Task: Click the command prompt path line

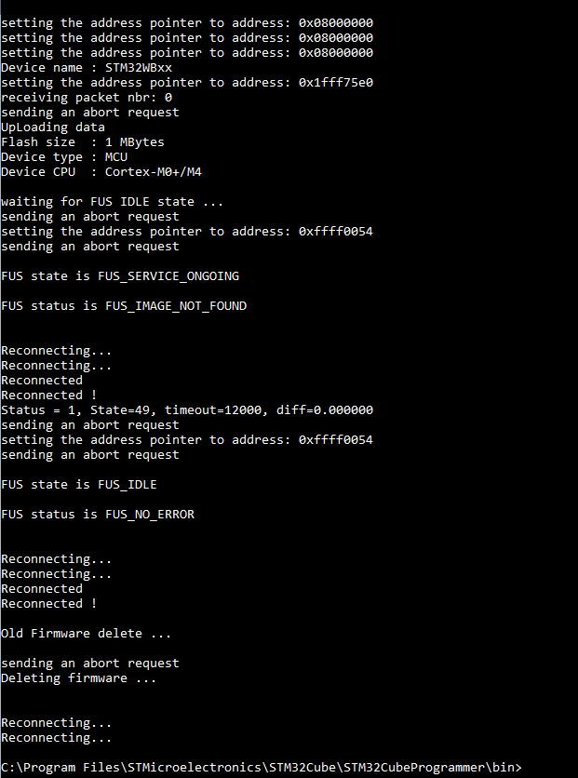Action: pyautogui.click(x=262, y=768)
